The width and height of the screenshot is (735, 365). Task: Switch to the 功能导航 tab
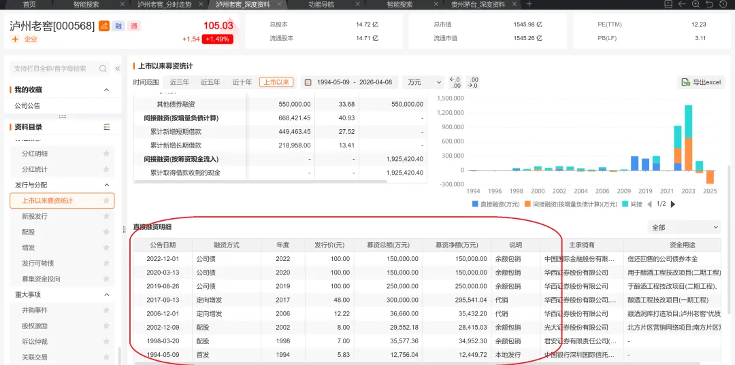coord(321,4)
